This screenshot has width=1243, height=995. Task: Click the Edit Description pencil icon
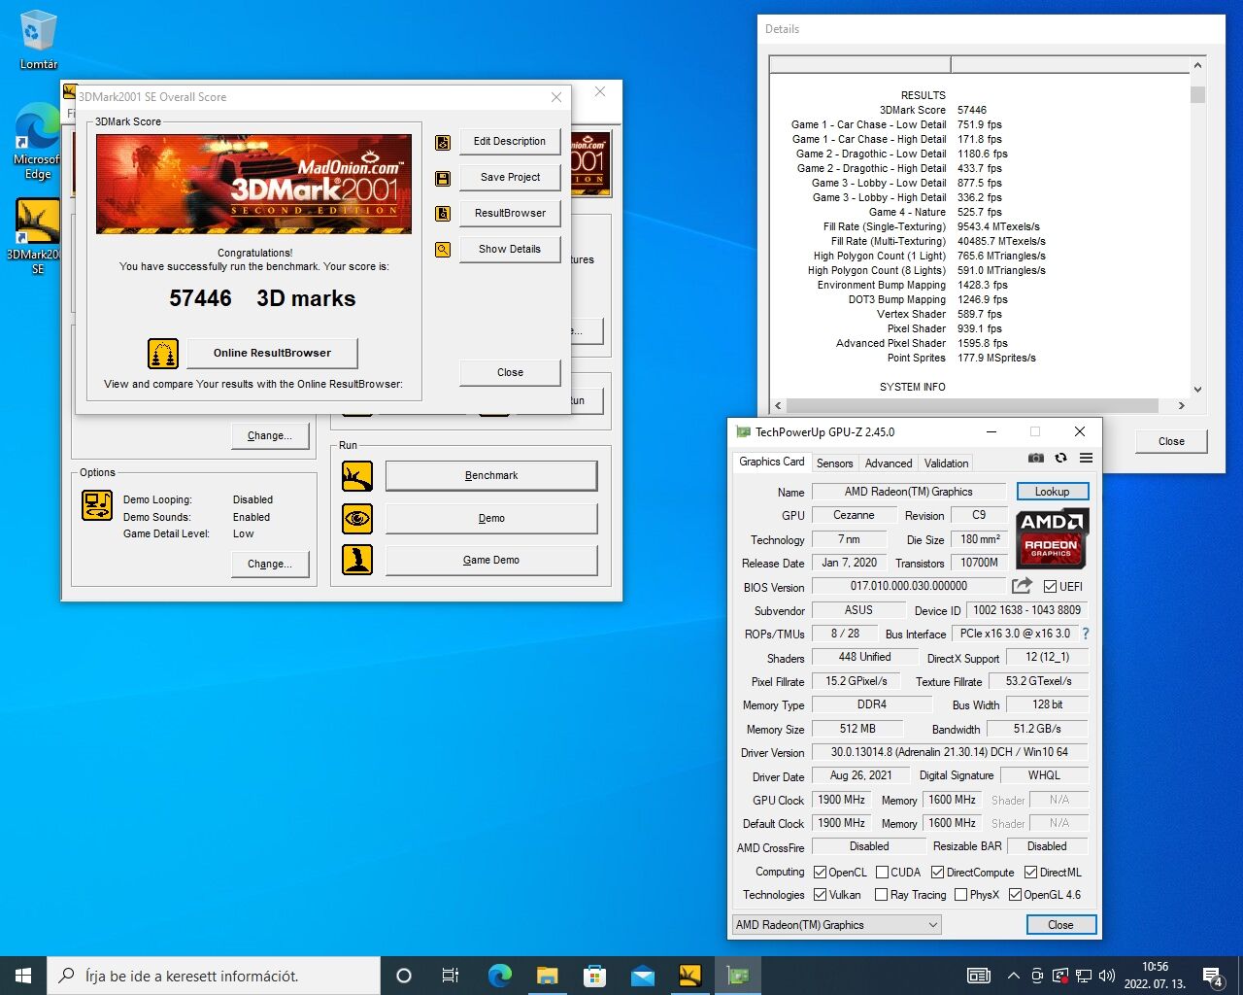tap(443, 142)
